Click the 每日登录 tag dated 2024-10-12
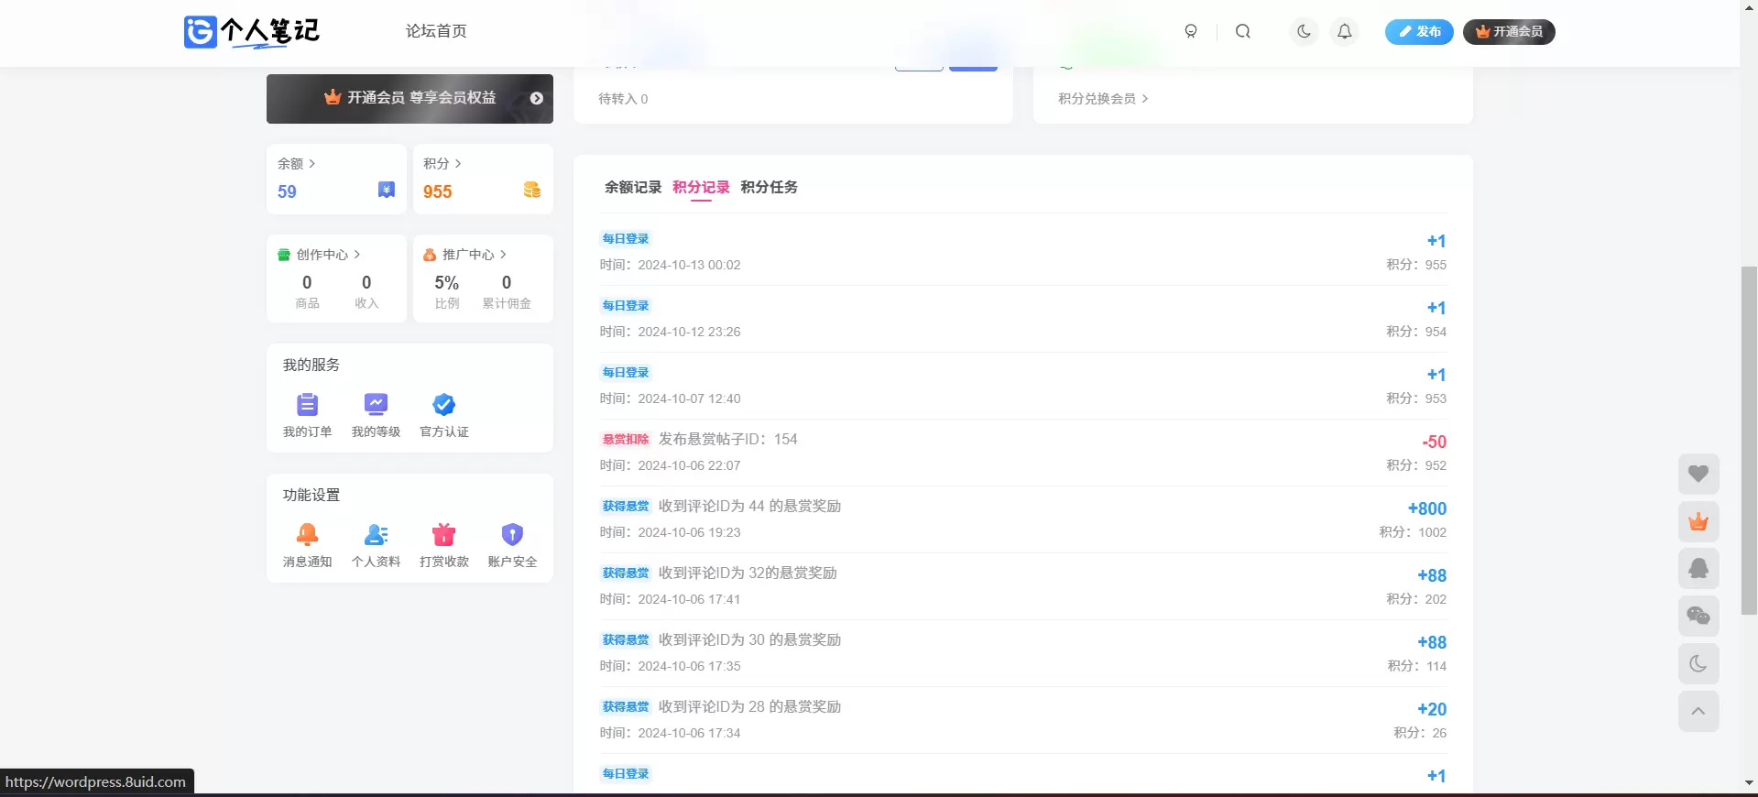The height and width of the screenshot is (797, 1758). (x=626, y=306)
